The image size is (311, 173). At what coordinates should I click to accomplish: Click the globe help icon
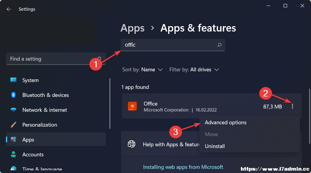tap(131, 144)
